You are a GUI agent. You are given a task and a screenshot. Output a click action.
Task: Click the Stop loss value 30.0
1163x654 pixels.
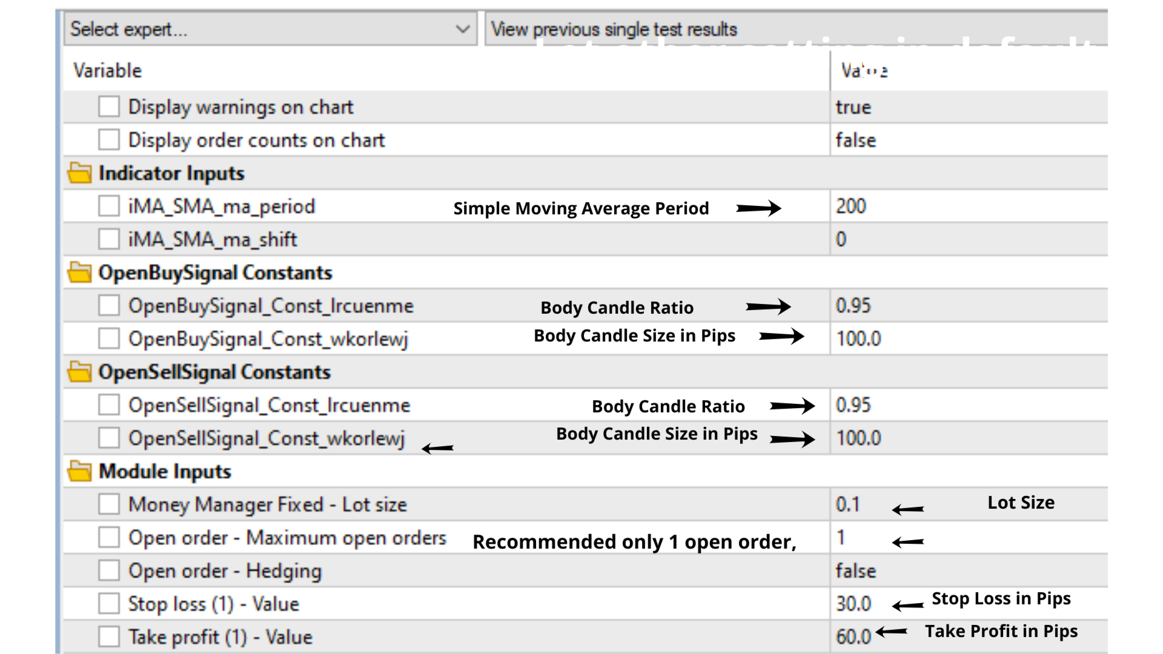tap(853, 604)
